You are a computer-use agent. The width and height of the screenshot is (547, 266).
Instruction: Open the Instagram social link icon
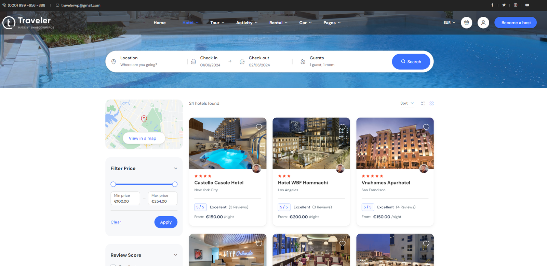coord(516,5)
